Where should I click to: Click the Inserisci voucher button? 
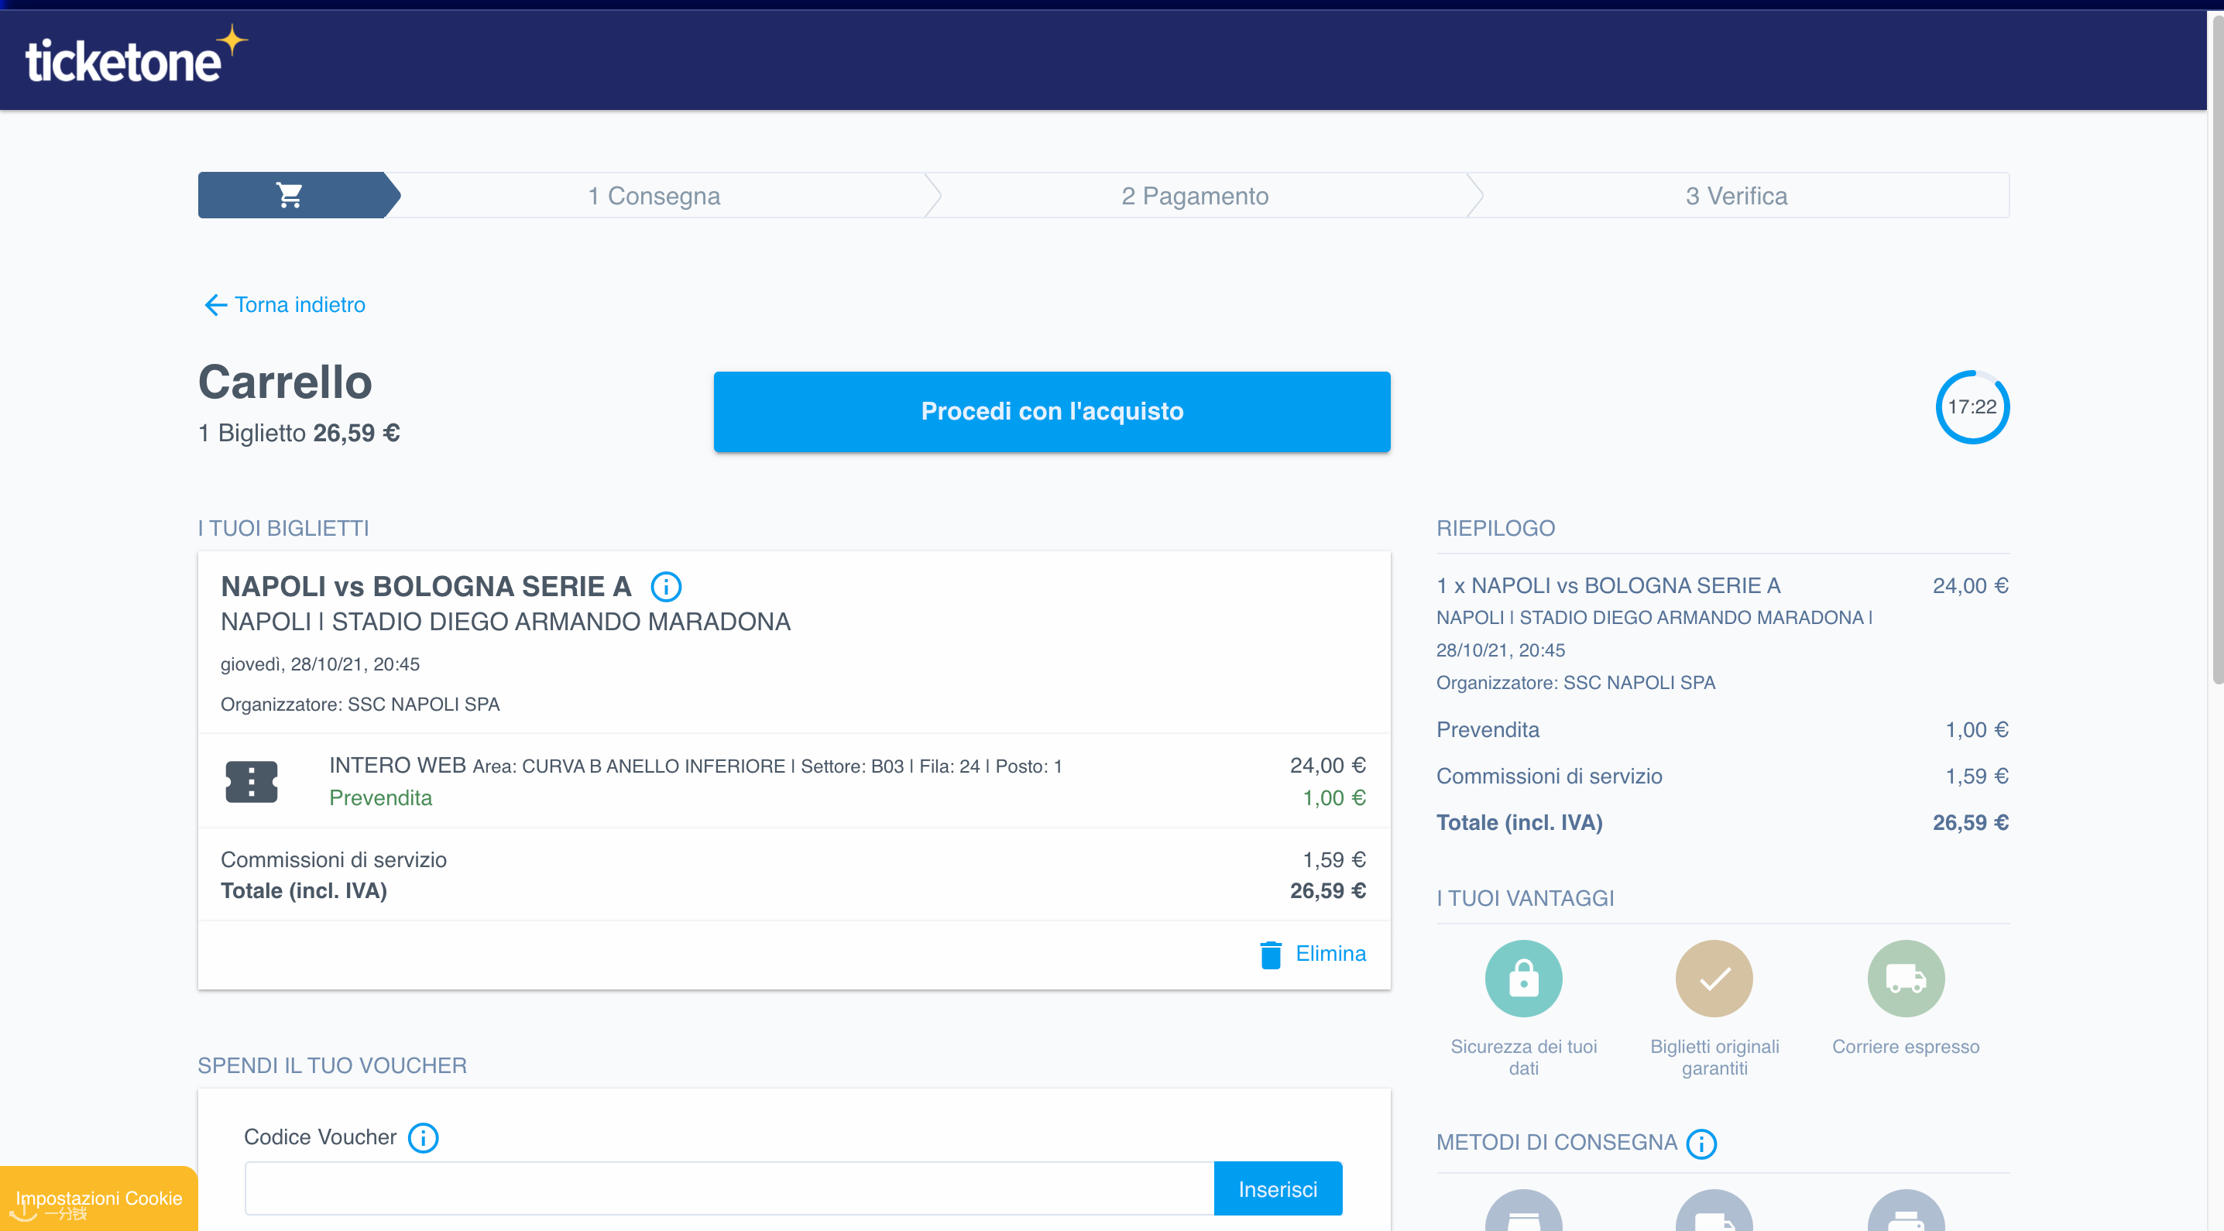coord(1277,1188)
